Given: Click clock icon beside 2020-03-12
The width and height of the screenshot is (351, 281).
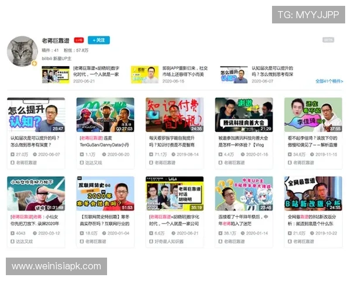Looking at the screenshot, I should tap(35, 233).
